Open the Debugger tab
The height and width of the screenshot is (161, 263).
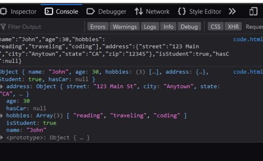(x=106, y=12)
